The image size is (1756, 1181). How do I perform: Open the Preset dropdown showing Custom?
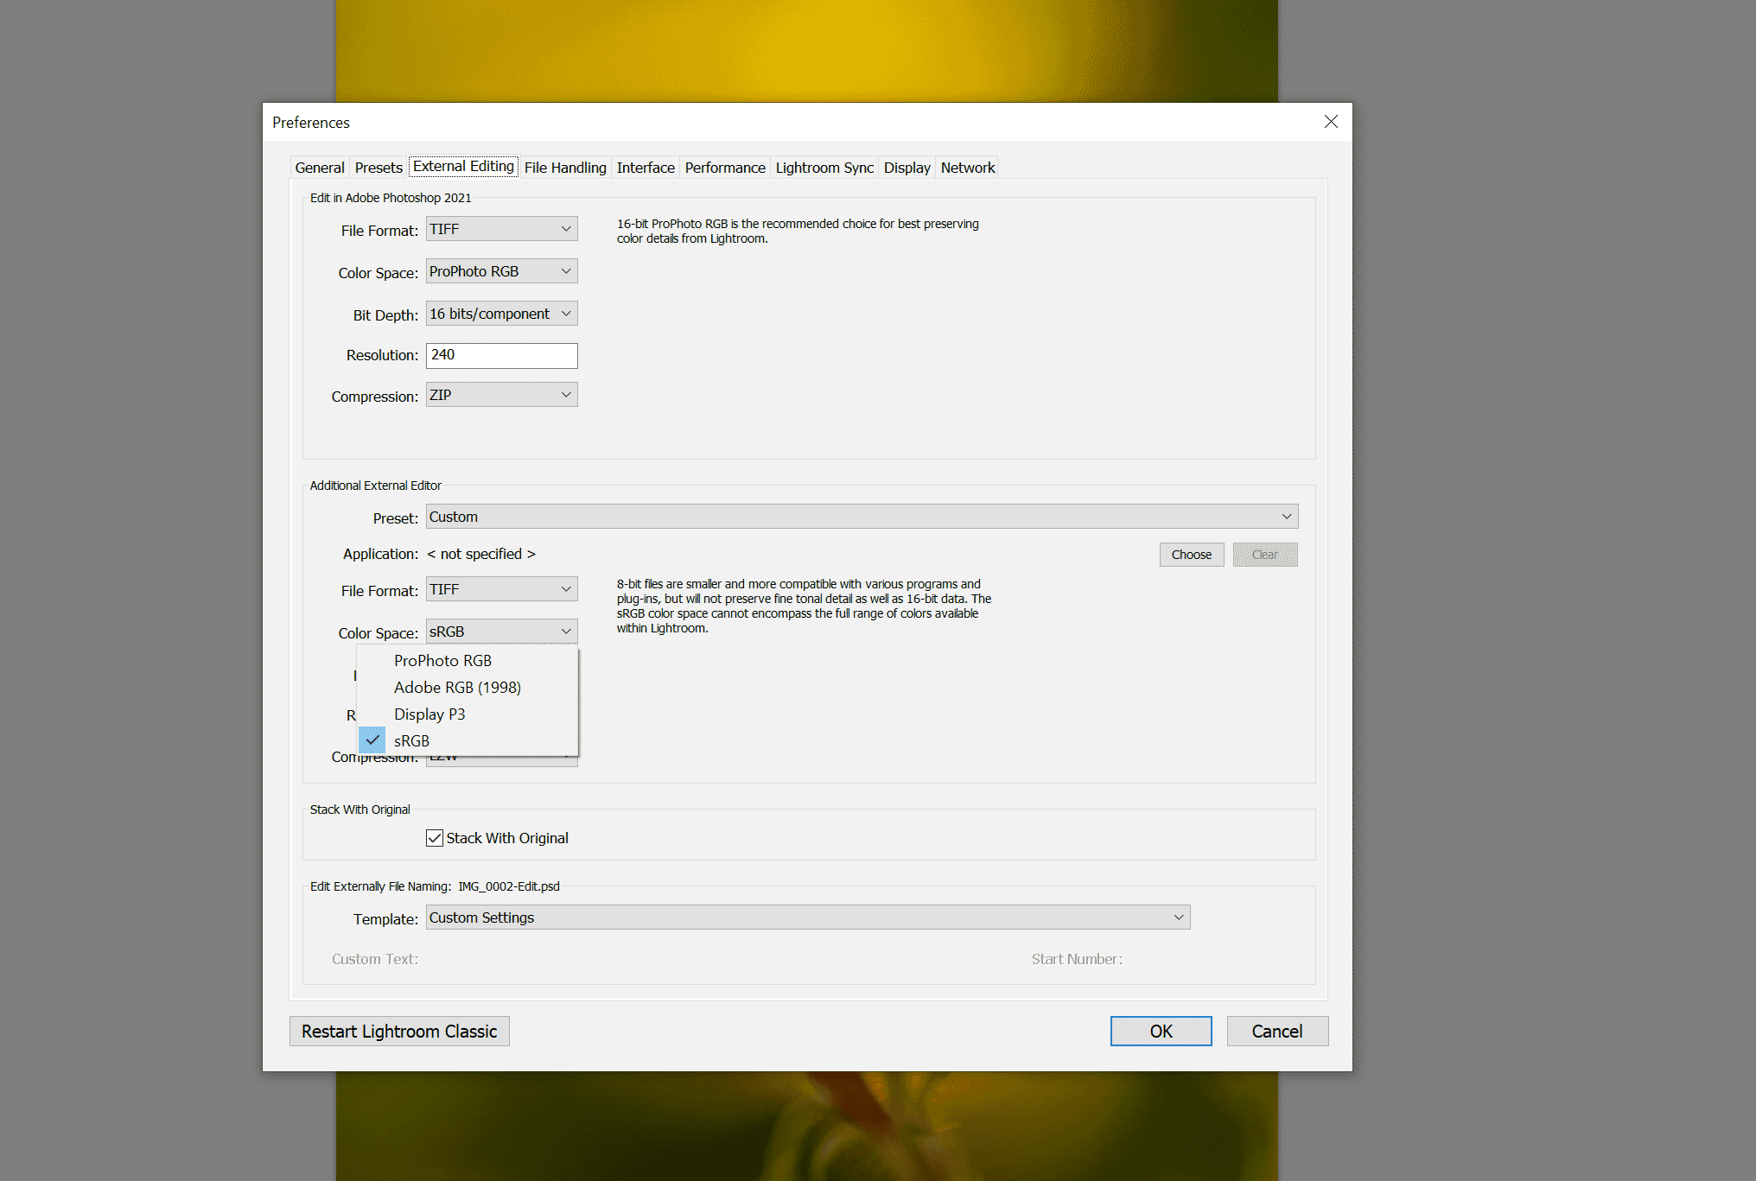(x=861, y=516)
